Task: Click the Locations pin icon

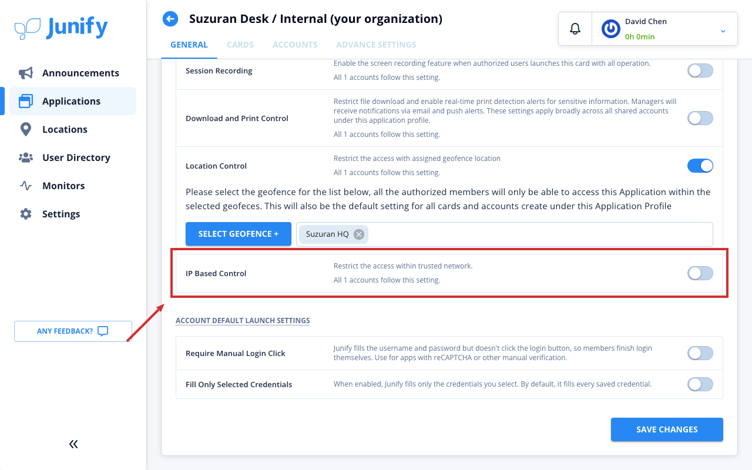Action: tap(26, 129)
